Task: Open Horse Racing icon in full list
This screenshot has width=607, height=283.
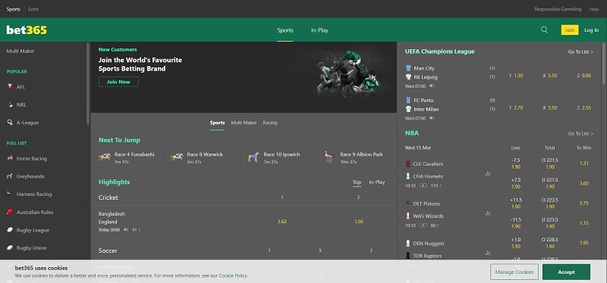Action: [10, 158]
